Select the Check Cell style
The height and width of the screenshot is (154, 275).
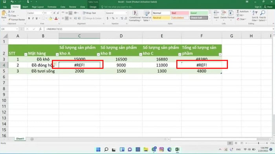(199, 18)
